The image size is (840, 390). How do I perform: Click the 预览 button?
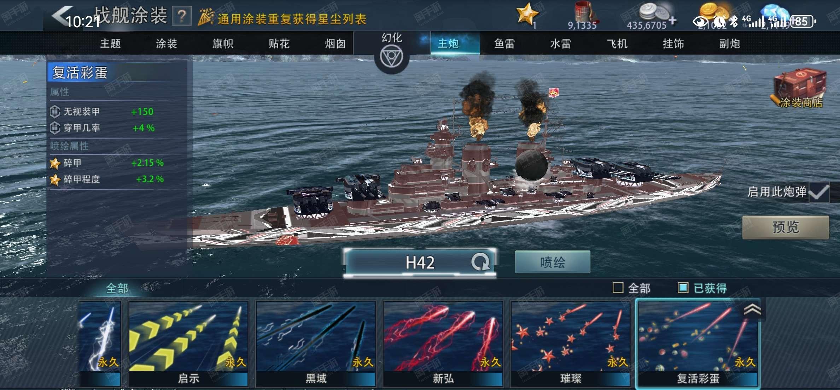tap(786, 227)
